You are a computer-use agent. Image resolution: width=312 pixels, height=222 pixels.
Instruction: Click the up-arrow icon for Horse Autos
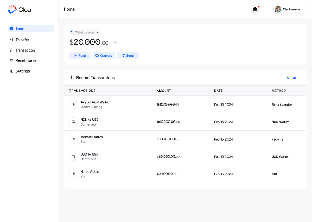(x=73, y=174)
